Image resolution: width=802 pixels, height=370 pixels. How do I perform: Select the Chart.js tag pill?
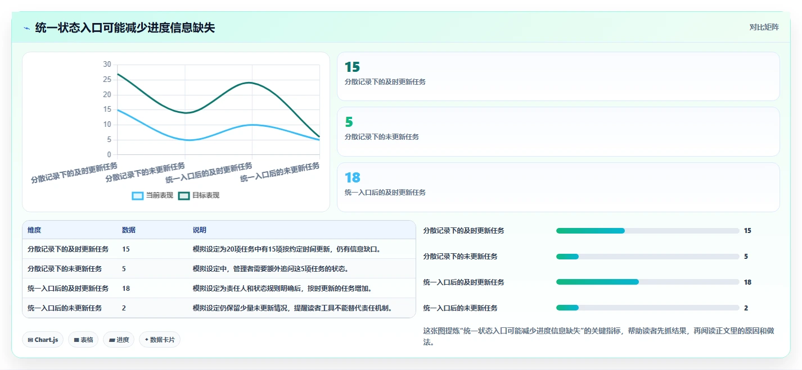click(x=43, y=340)
